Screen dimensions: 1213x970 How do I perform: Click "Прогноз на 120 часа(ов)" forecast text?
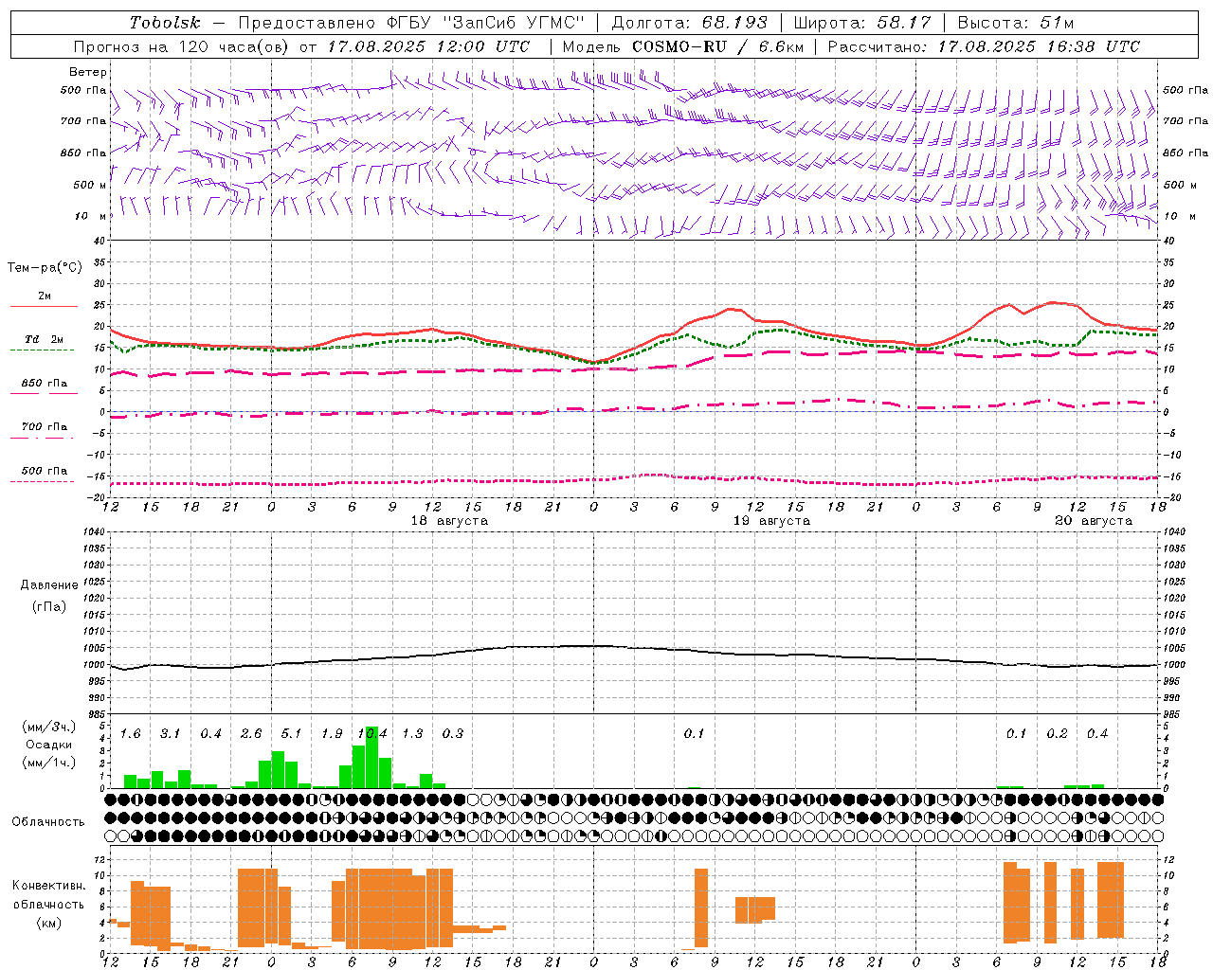tap(181, 46)
